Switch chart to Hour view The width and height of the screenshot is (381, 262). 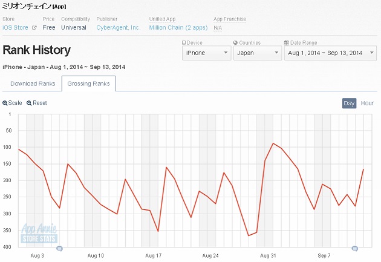367,103
